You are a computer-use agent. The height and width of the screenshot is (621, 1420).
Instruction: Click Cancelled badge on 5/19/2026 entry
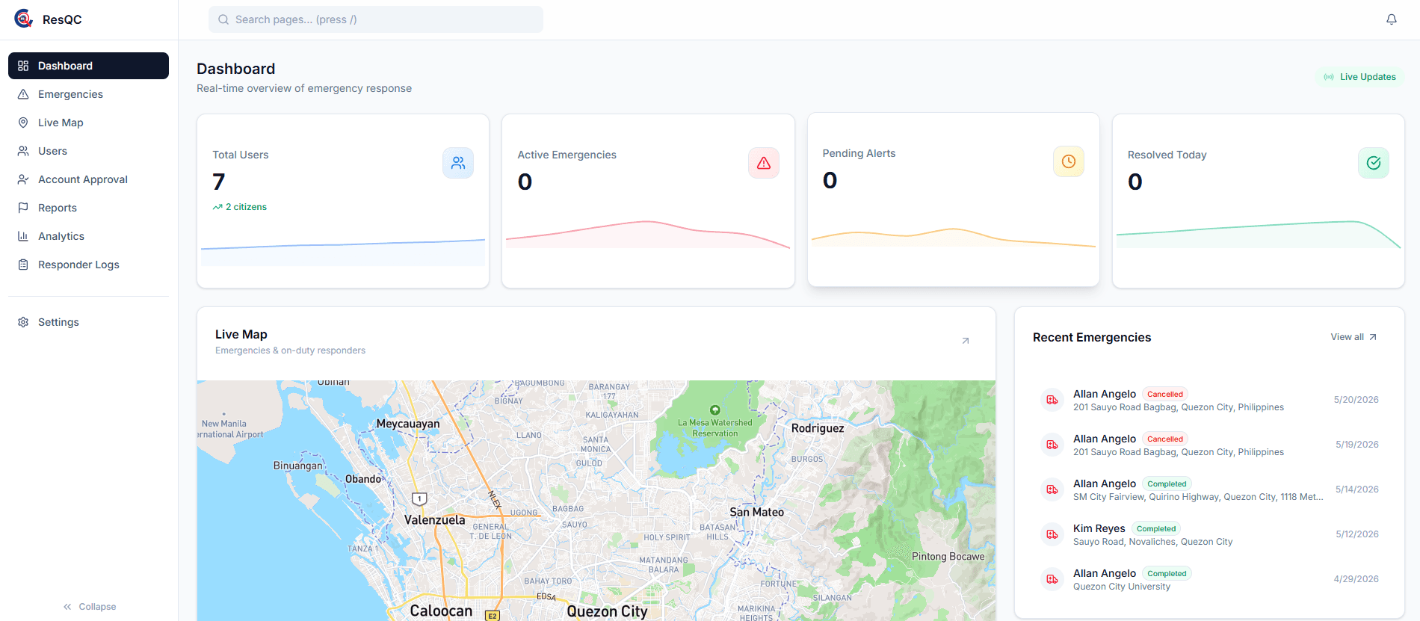[1165, 439]
